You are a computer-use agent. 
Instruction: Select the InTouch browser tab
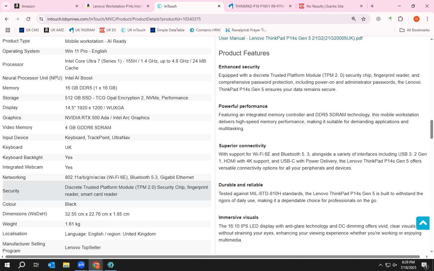pyautogui.click(x=189, y=6)
